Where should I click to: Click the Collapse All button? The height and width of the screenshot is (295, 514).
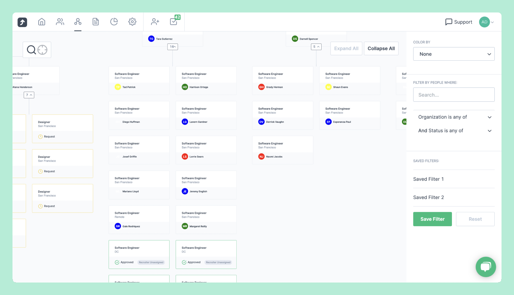point(381,48)
